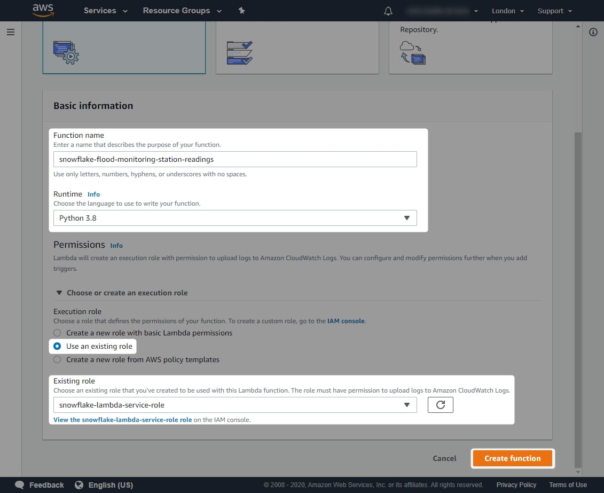The width and height of the screenshot is (604, 493).
Task: Open the Resource Groups menu
Action: 182,11
